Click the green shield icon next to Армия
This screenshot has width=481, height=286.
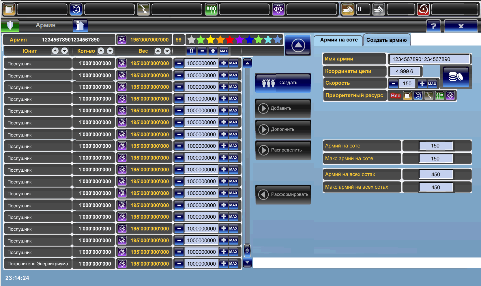[10, 26]
